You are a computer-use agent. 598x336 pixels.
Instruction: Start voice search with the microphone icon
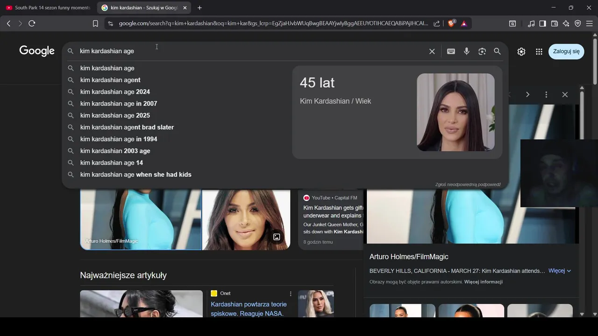tap(467, 51)
